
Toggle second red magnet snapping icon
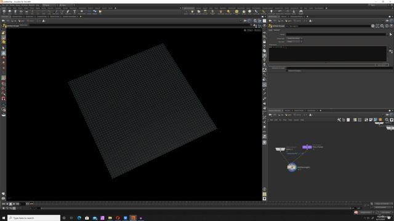point(4,88)
